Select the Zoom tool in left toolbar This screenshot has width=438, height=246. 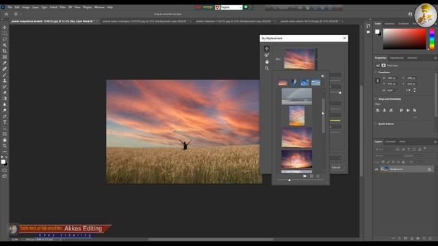coord(5,146)
